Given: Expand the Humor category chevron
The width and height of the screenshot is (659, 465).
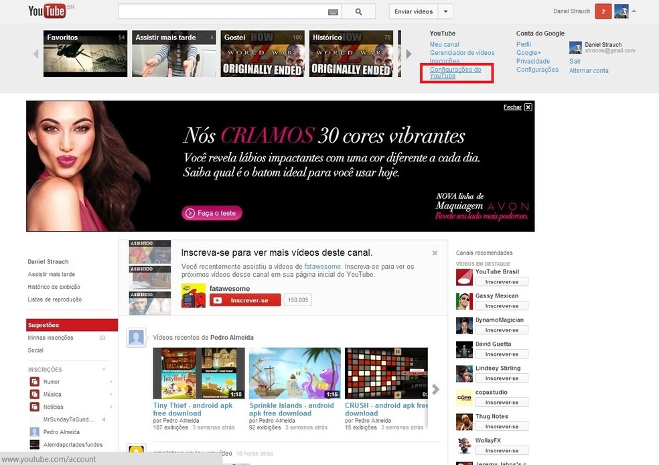Looking at the screenshot, I should coord(111,382).
